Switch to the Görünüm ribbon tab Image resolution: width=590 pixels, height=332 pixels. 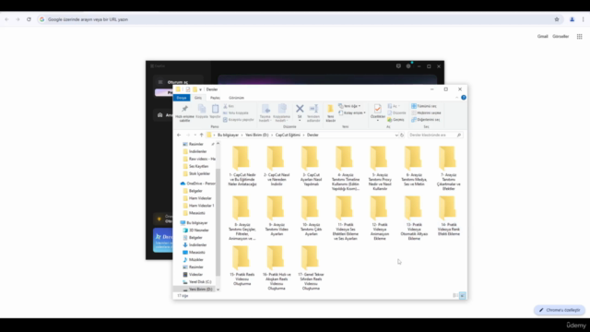coord(236,98)
